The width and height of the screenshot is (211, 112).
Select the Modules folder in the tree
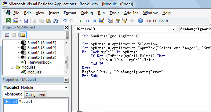pos(28,67)
